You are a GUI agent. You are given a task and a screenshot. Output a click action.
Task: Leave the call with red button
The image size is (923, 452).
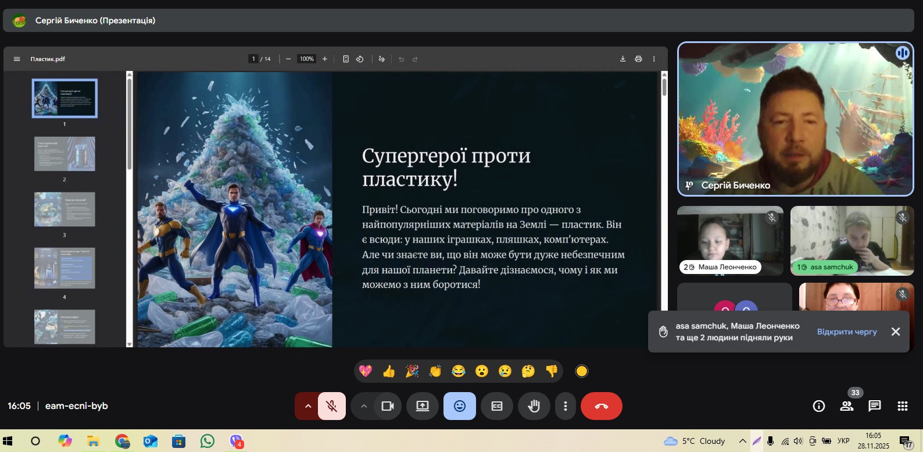(x=601, y=406)
